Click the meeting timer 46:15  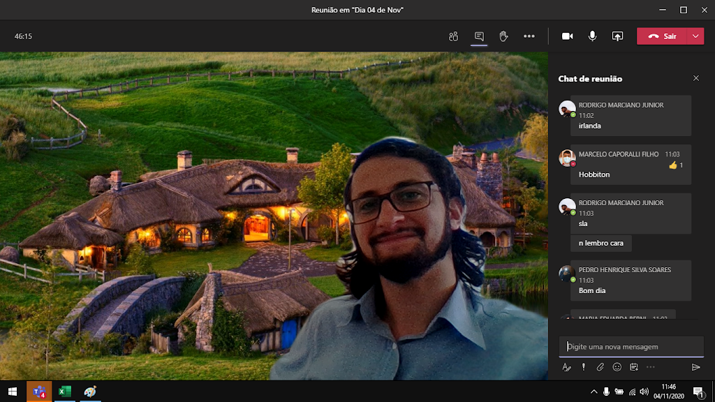23,36
